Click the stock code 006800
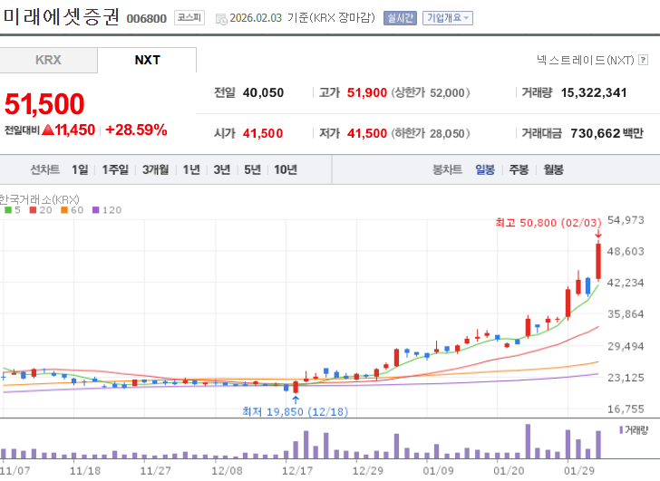 click(x=147, y=18)
